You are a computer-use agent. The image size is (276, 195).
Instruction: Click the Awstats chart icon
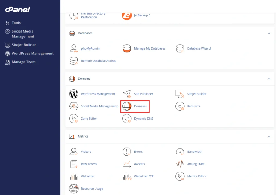[127, 164]
